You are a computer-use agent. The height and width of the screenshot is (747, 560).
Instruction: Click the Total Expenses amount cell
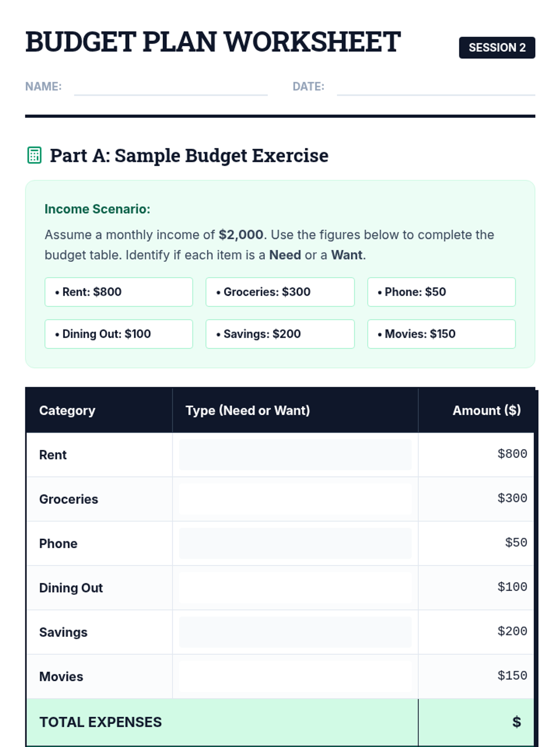[476, 722]
